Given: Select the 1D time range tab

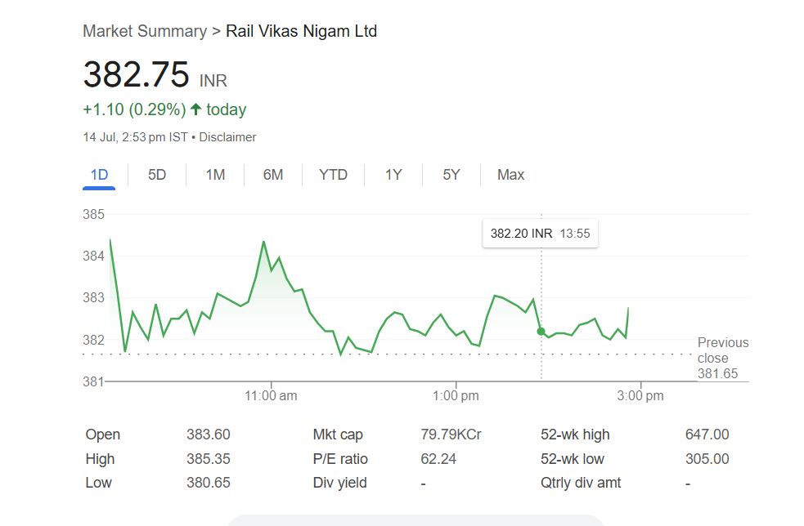Looking at the screenshot, I should [x=99, y=175].
